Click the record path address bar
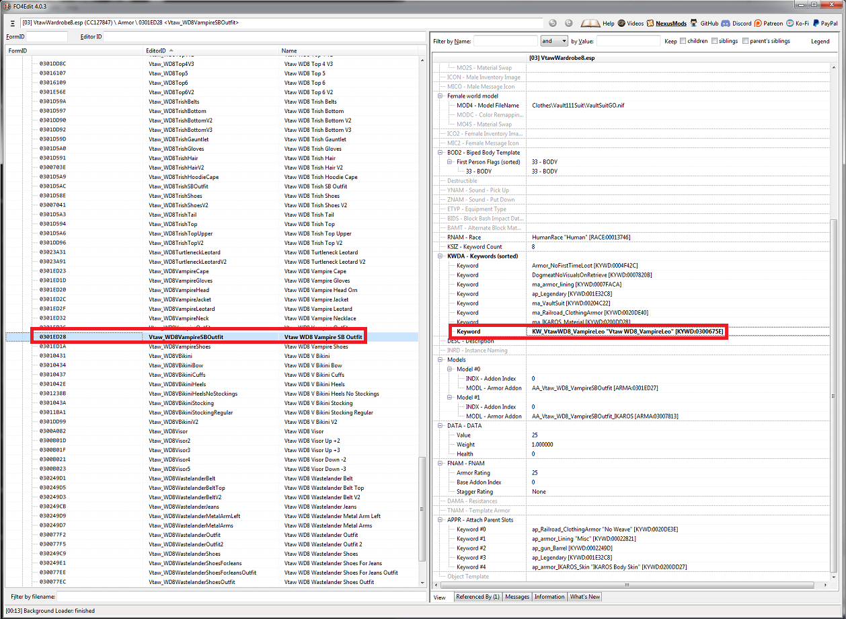Viewport: 846px width, 619px height. pyautogui.click(x=281, y=23)
